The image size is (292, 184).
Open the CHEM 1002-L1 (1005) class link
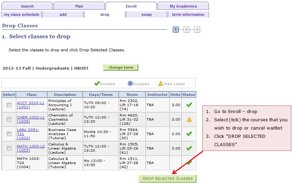31,119
